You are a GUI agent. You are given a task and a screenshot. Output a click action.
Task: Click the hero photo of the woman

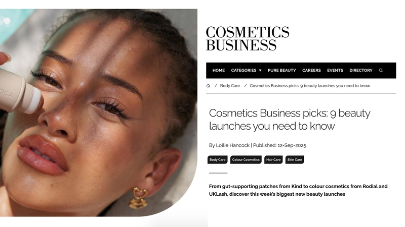[x=99, y=112]
